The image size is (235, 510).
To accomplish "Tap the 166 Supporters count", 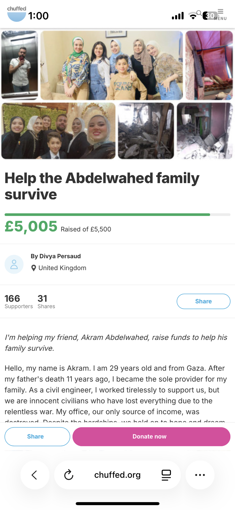I will click(19, 301).
